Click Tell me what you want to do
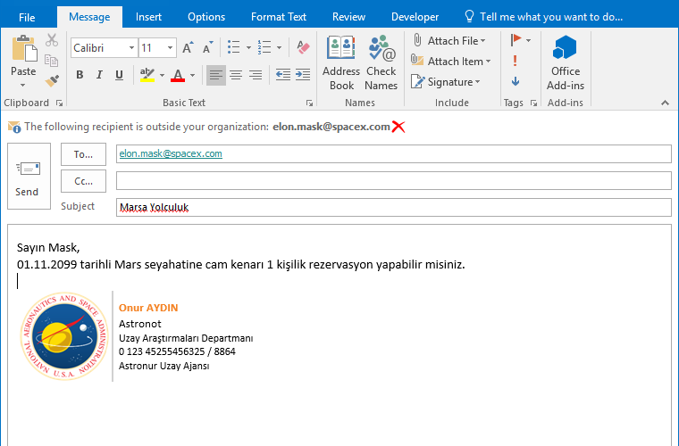This screenshot has width=679, height=446. pos(543,17)
